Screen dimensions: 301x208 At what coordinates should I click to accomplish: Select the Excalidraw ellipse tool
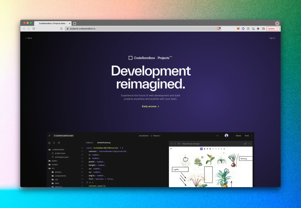(x=210, y=149)
